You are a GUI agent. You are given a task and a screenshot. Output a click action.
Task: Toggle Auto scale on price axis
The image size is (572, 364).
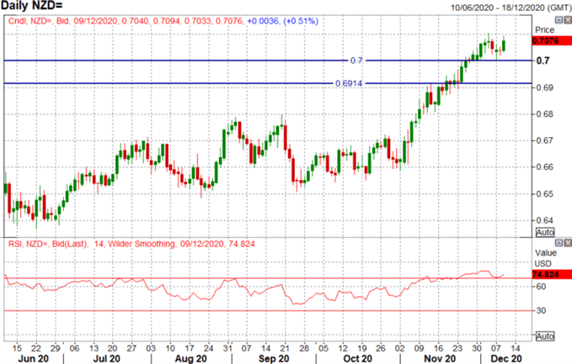pos(545,232)
